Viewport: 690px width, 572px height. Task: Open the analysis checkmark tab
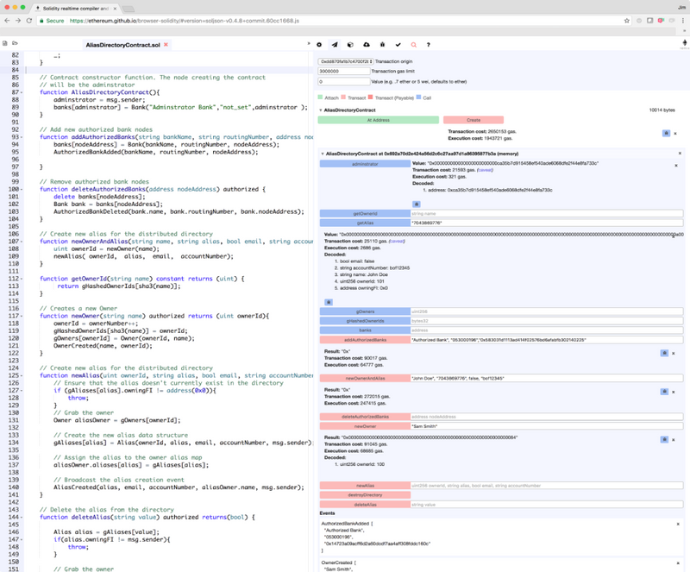coord(398,45)
